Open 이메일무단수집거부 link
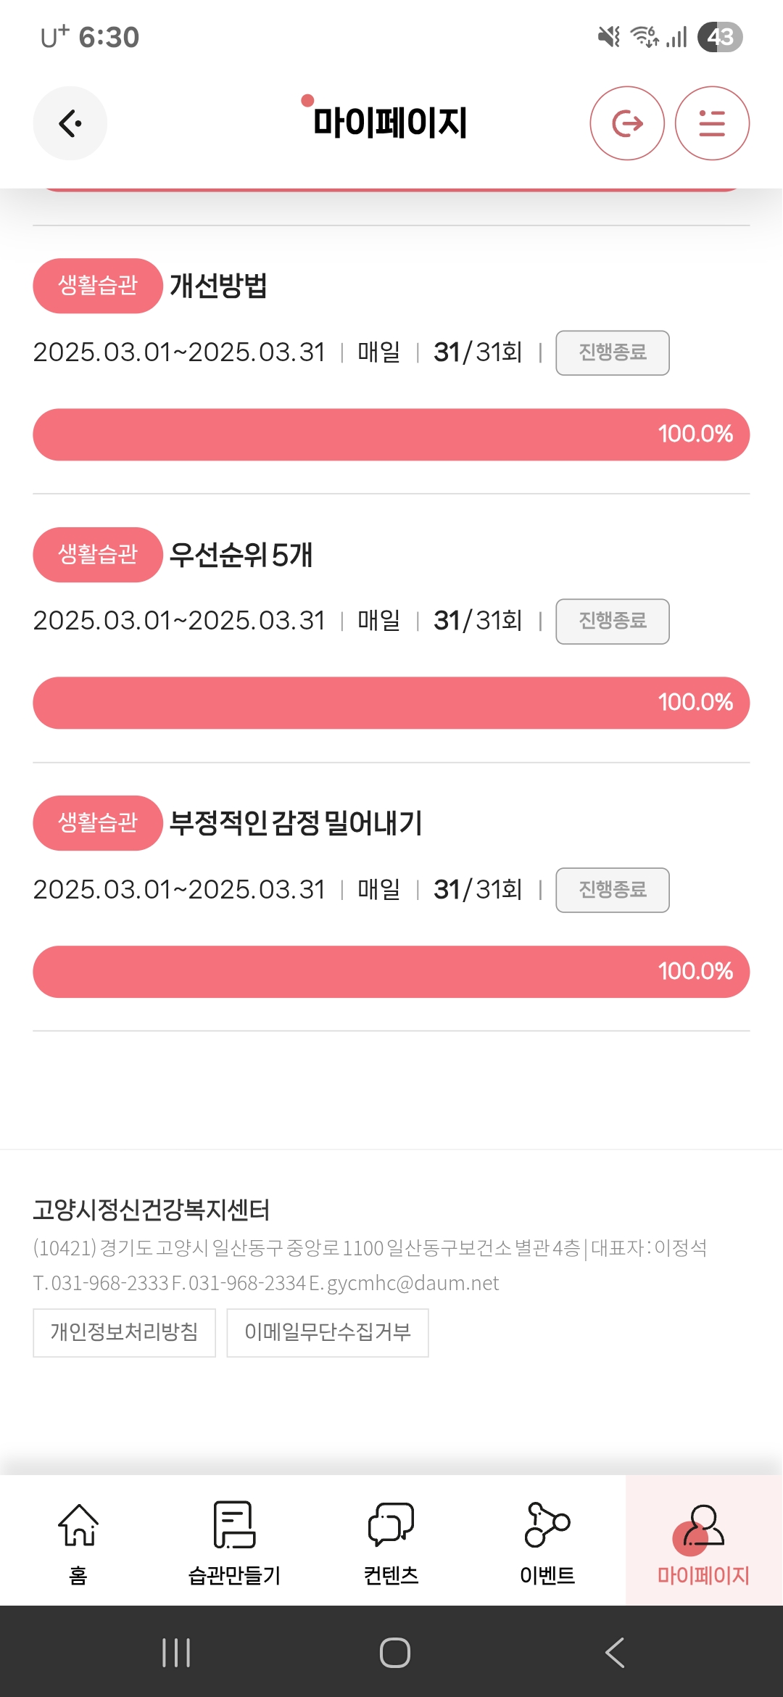The height and width of the screenshot is (1697, 783). click(x=328, y=1332)
